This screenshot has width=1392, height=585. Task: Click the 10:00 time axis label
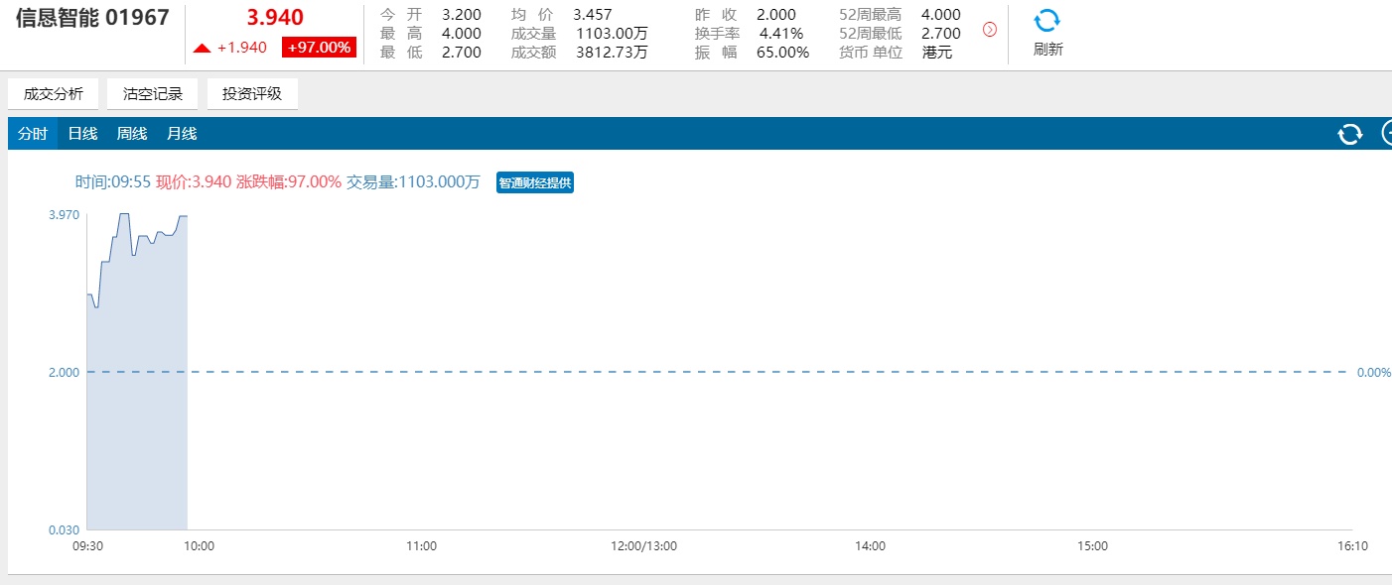pyautogui.click(x=198, y=545)
